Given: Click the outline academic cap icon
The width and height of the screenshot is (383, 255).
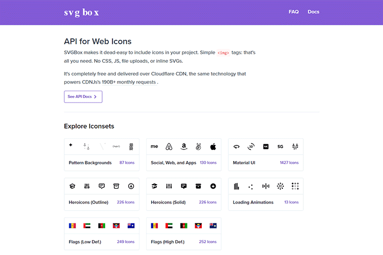Looking at the screenshot, I should 73,186.
